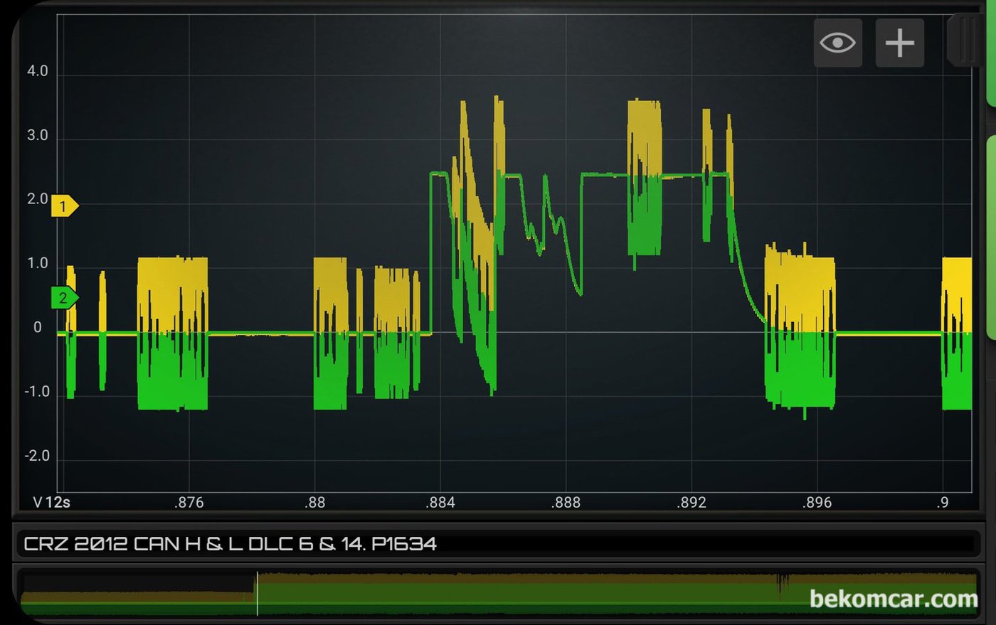Click the .892 time axis label
The height and width of the screenshot is (625, 996).
coord(692,503)
